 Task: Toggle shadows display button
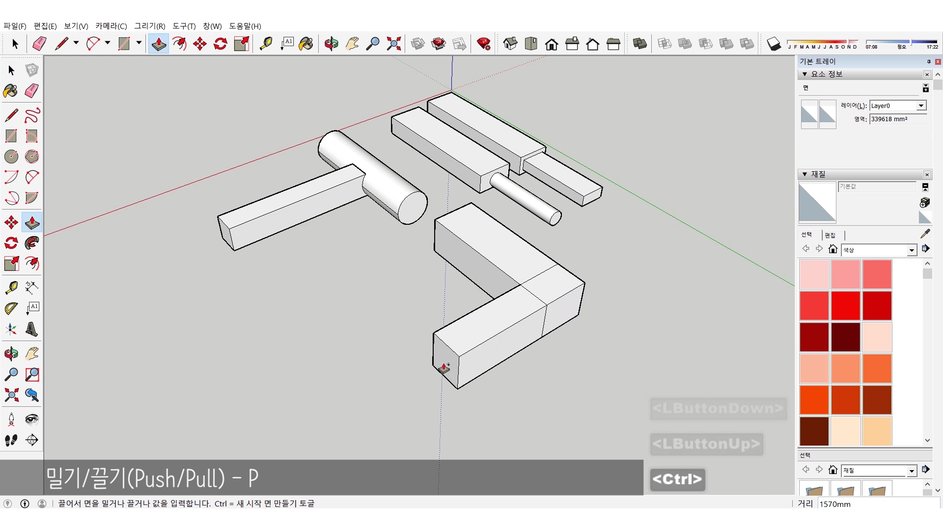pos(774,44)
